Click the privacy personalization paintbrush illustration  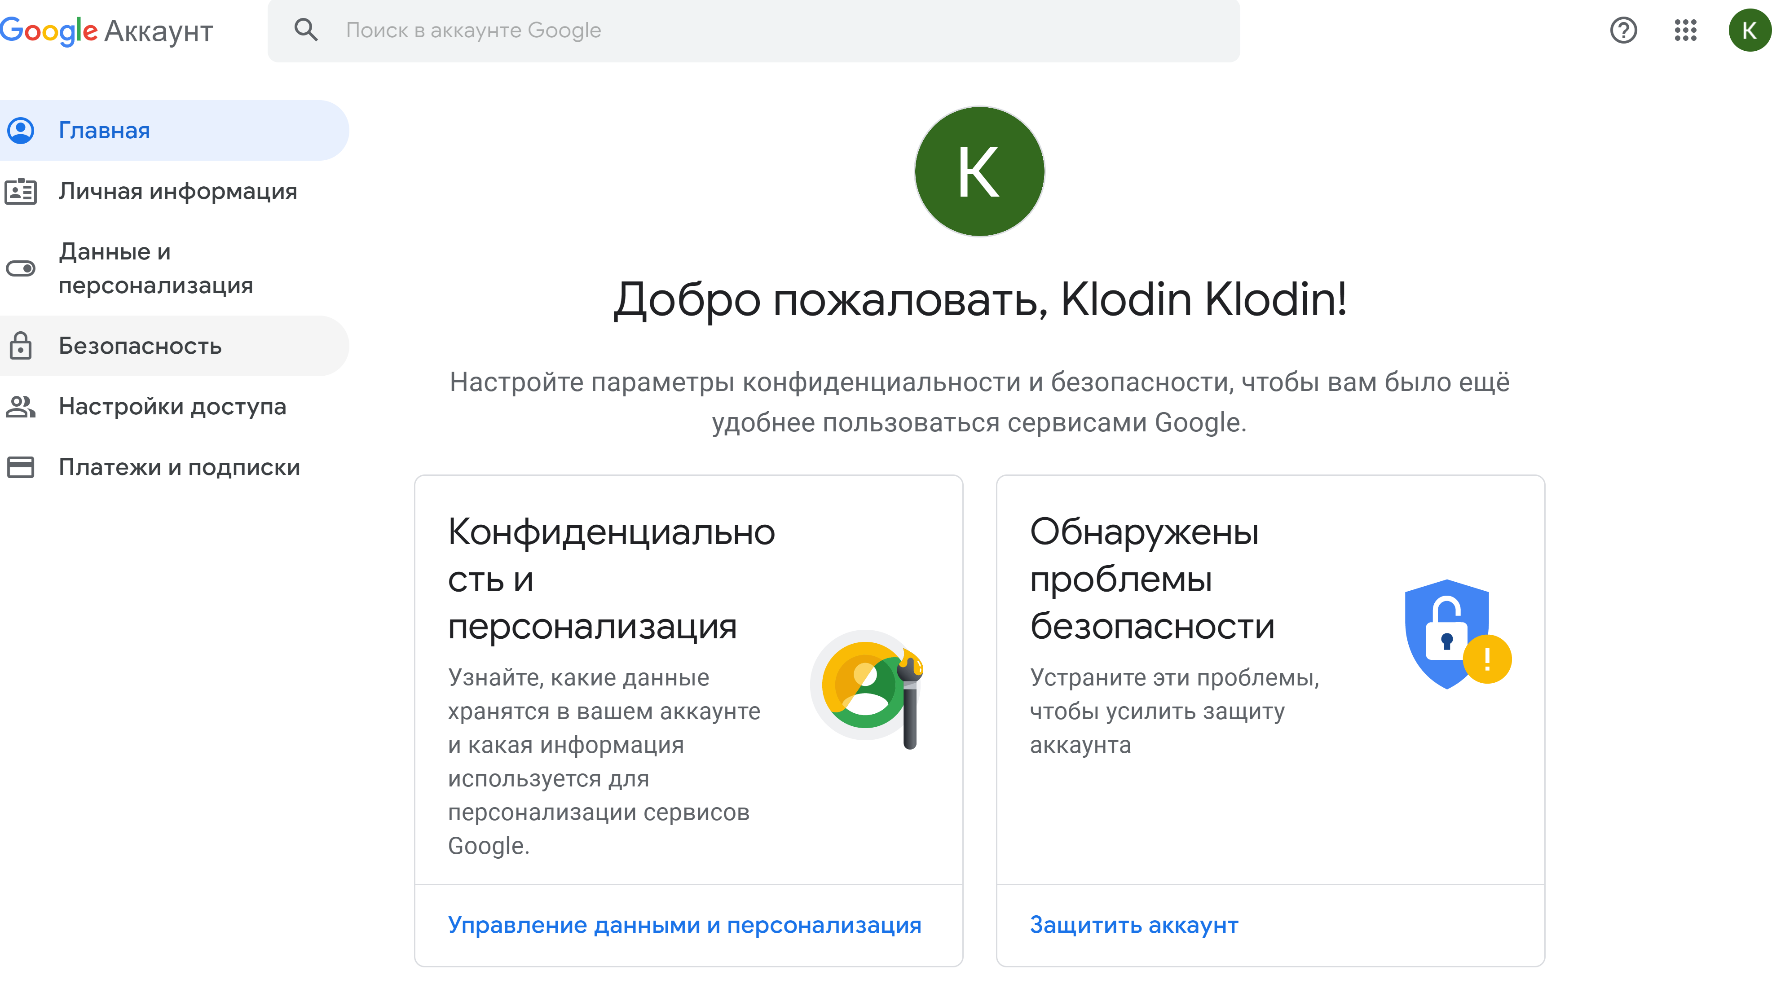click(867, 689)
